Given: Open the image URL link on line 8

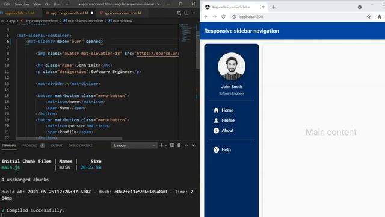Looking at the screenshot, I should point(158,54).
